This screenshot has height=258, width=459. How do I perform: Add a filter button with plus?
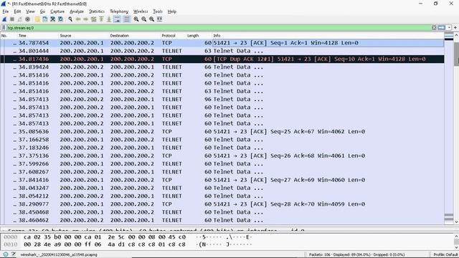[x=455, y=27]
